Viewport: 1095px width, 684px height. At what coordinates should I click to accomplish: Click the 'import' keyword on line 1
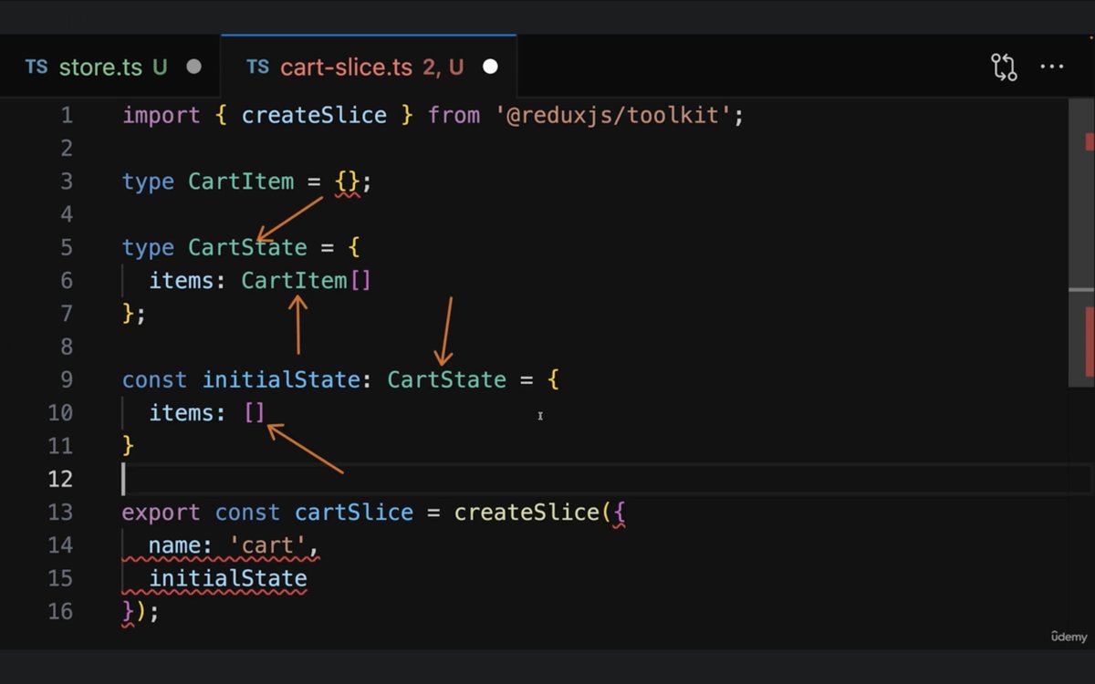(162, 116)
